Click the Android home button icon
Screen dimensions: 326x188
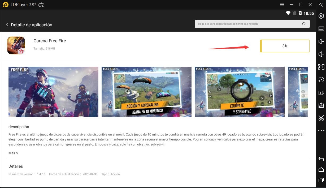(321, 169)
